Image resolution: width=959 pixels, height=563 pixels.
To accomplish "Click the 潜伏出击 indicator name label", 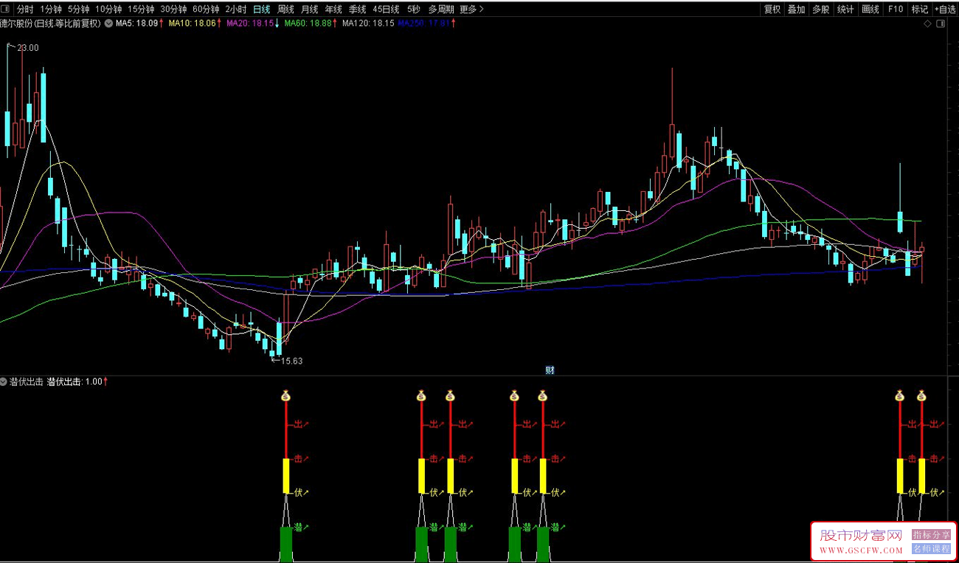I will coord(27,381).
